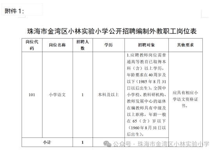The width and height of the screenshot is (216, 153).
Task: Click the document title 珠海市金湾区小林实验小学公开招聘编制外教职工岗位表
Action: tap(112, 31)
